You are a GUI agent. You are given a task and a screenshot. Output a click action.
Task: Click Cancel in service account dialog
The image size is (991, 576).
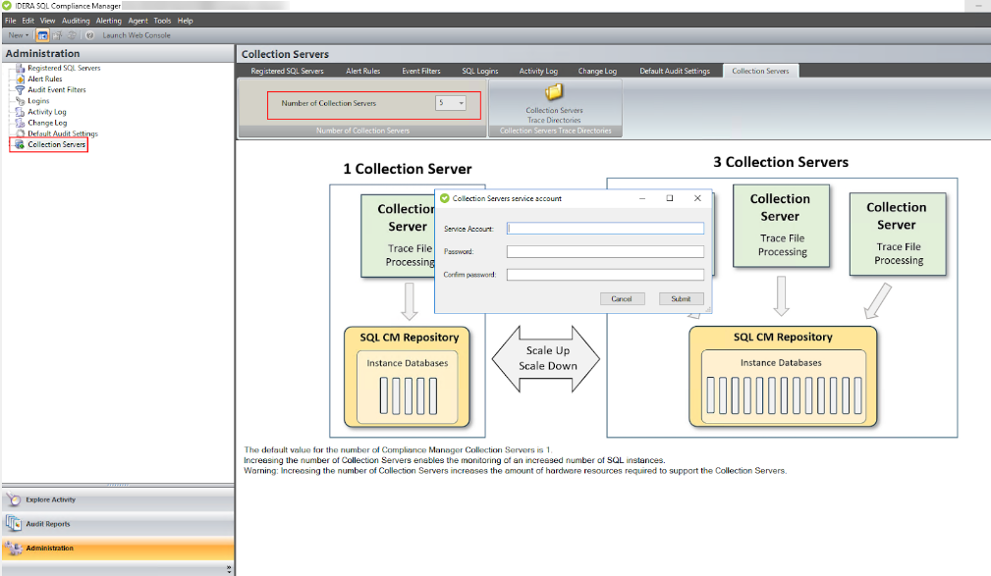622,298
